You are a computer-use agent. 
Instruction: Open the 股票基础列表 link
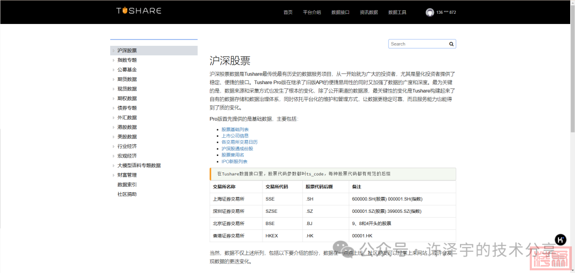[235, 130]
